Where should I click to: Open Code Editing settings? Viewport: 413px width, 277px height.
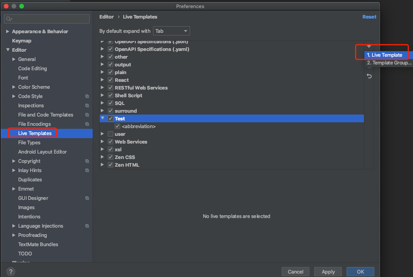click(x=32, y=68)
